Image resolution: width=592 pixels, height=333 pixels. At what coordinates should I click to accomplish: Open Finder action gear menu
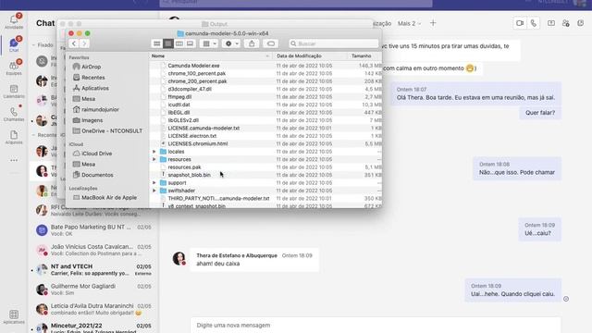point(232,43)
